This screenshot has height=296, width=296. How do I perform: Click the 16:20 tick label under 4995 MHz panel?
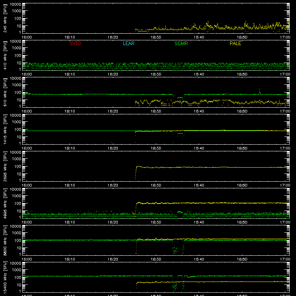pyautogui.click(x=113, y=222)
